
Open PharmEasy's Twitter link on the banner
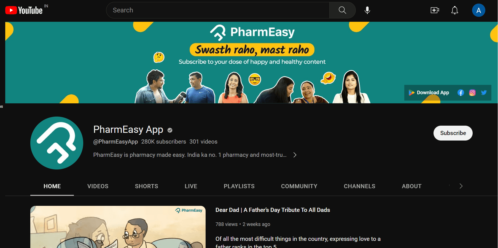(484, 93)
